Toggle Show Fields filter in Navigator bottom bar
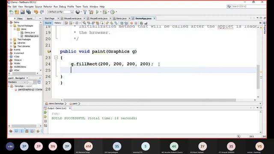The height and width of the screenshot is (154, 274). coord(16,131)
